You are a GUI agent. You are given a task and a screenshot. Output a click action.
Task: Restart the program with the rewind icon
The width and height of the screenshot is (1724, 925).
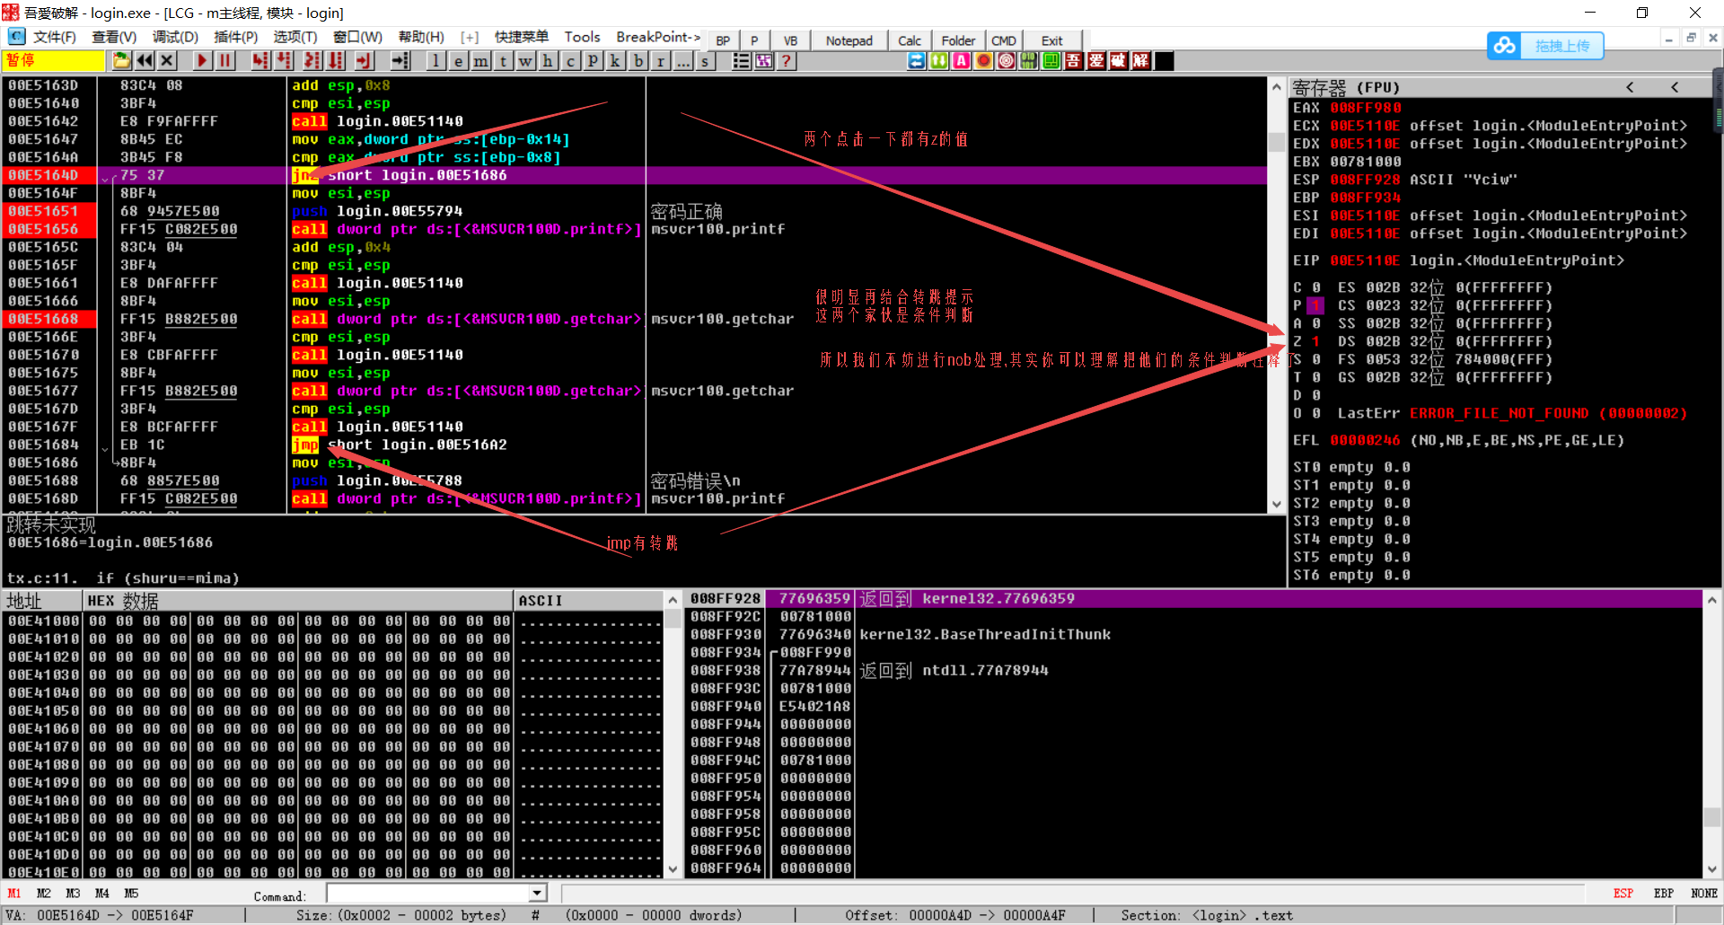pos(145,61)
